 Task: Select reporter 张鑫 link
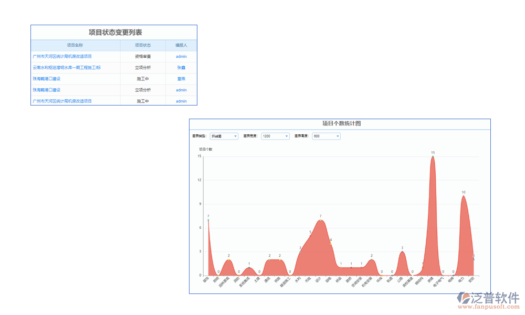(x=181, y=68)
